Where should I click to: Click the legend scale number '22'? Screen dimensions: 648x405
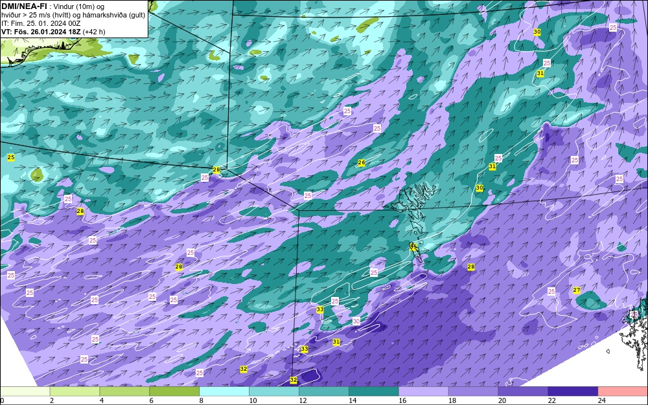pos(551,400)
